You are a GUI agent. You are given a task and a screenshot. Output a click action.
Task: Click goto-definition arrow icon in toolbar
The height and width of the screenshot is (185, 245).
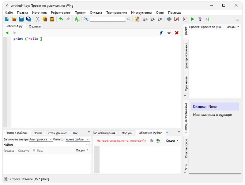(x=86, y=19)
